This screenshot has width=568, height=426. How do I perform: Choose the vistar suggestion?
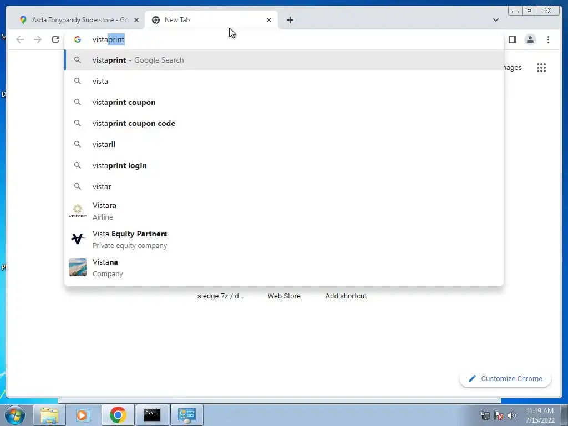[284, 186]
